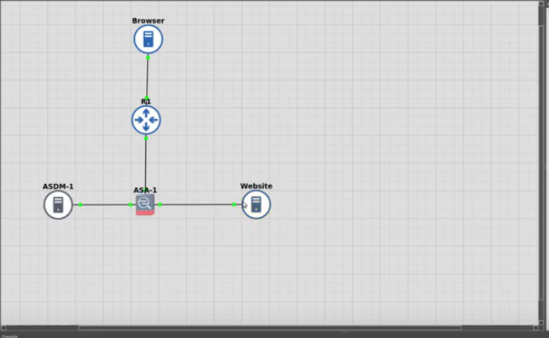Screen dimensions: 549x338
Task: Click the R1 router icon
Action: (146, 120)
